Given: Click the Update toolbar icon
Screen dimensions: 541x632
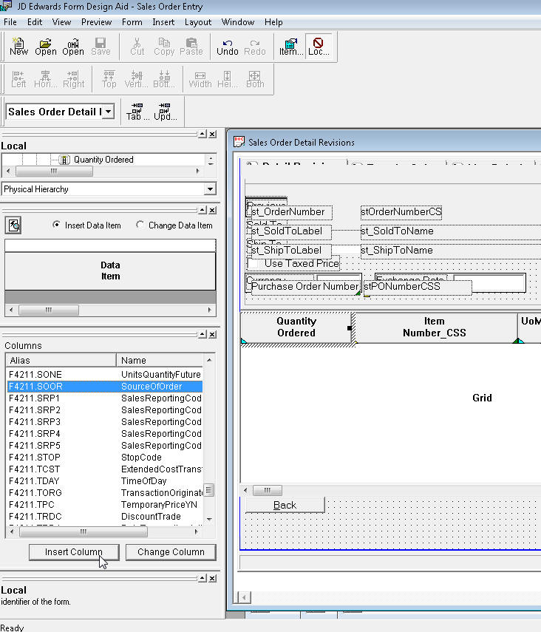Looking at the screenshot, I should (166, 112).
